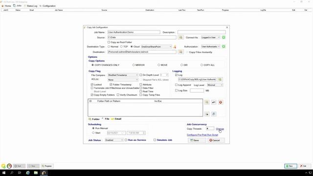This screenshot has width=313, height=176.
Task: Click the log file browse icon
Action: tap(220, 79)
